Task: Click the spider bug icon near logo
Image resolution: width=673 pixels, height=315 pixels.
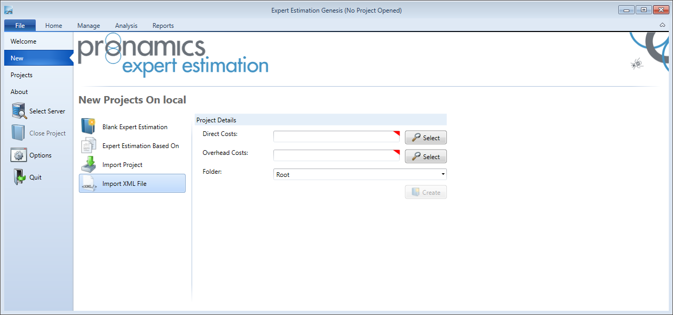Action: pos(637,64)
